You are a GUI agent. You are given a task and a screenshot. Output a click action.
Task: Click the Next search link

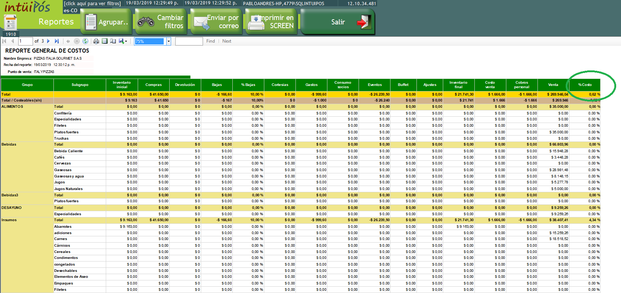click(226, 41)
